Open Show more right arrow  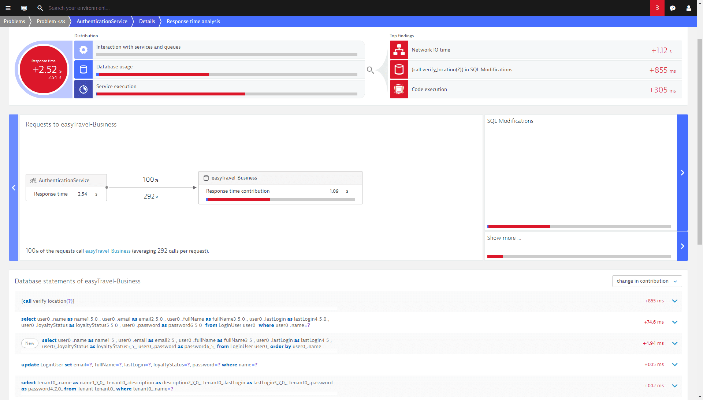682,246
